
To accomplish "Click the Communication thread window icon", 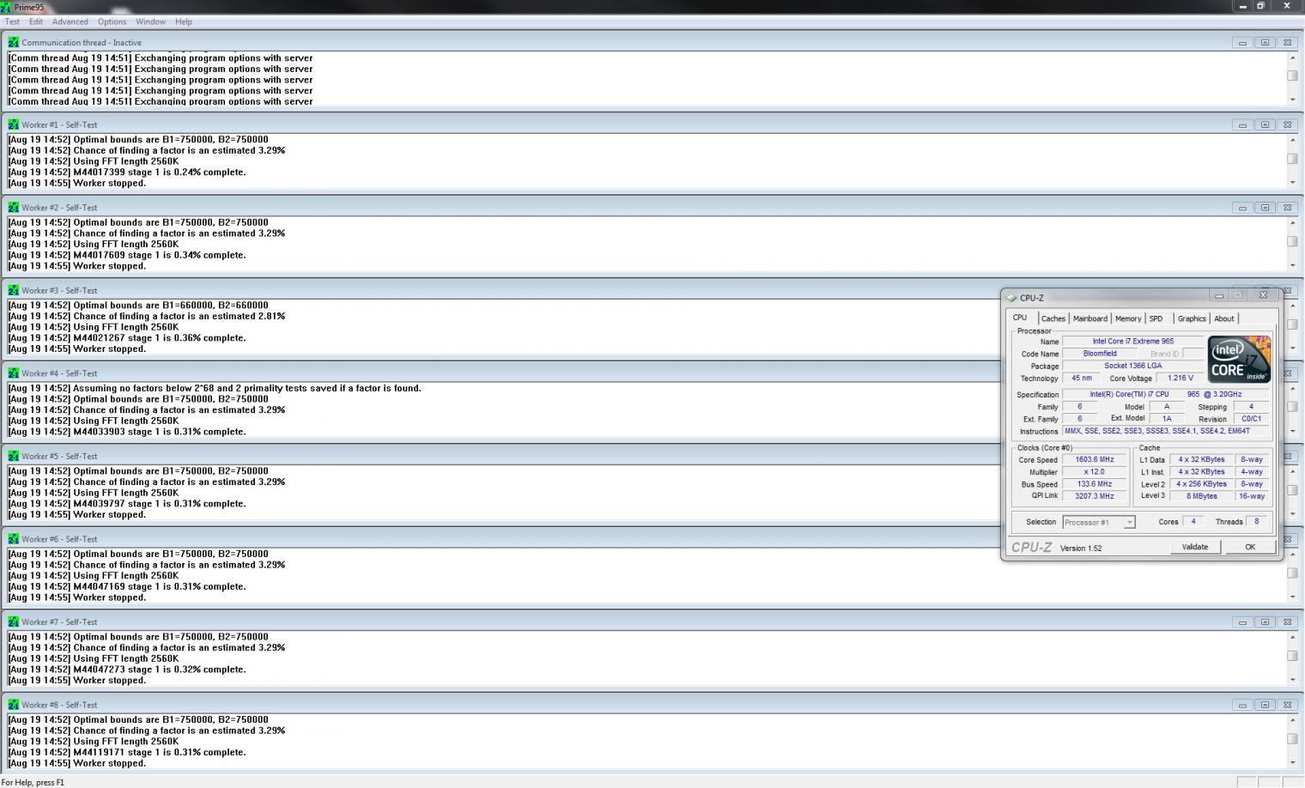I will (13, 42).
